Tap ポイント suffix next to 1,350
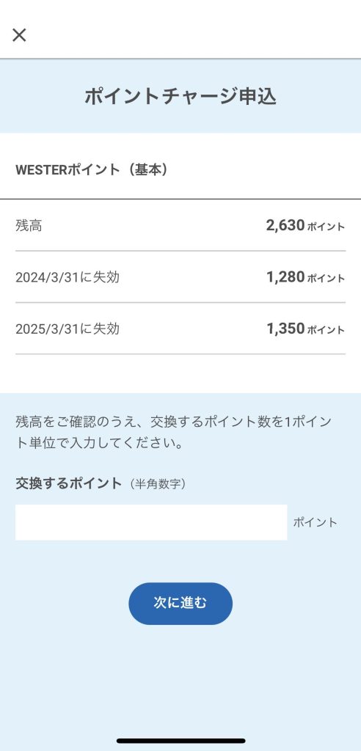Viewport: 361px width, 751px height. tap(326, 330)
